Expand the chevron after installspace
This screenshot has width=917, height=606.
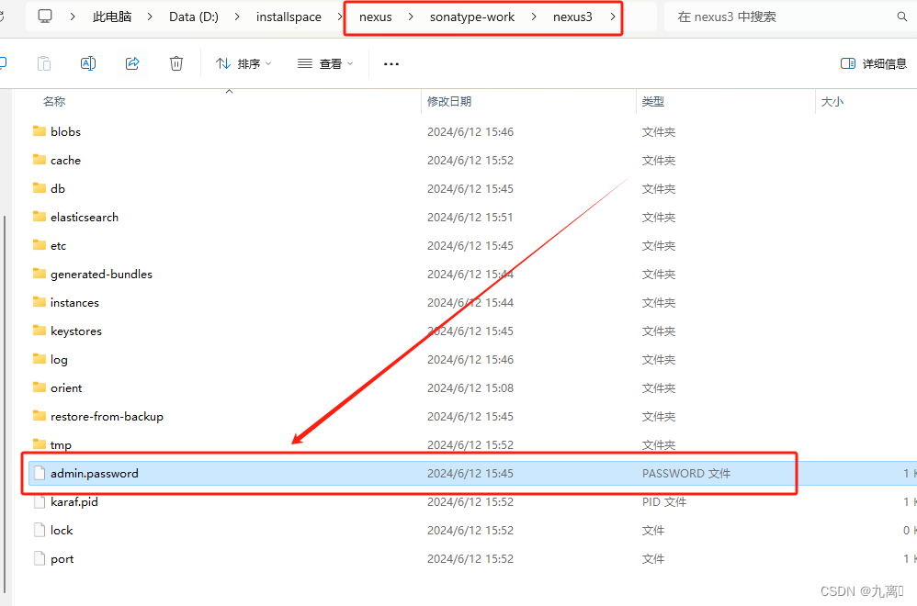(340, 17)
